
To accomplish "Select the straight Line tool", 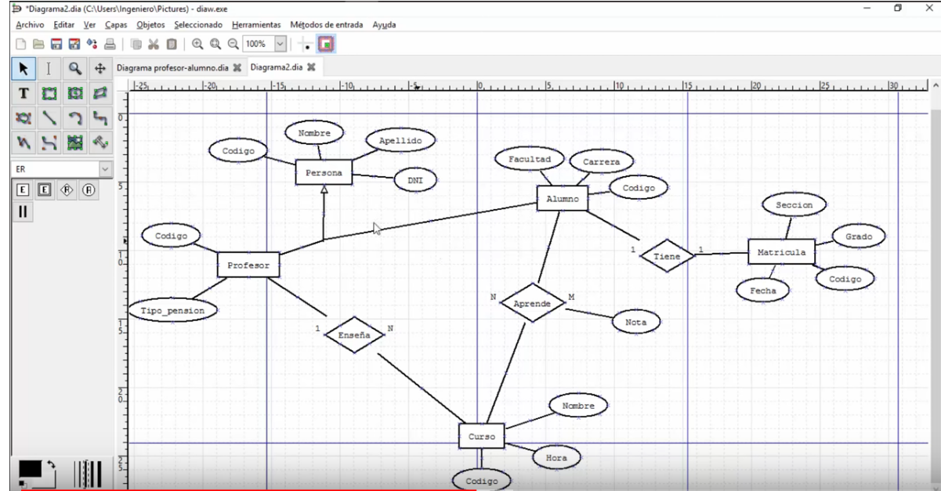I will pos(49,118).
